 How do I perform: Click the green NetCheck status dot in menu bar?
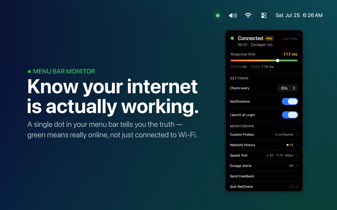(x=218, y=15)
